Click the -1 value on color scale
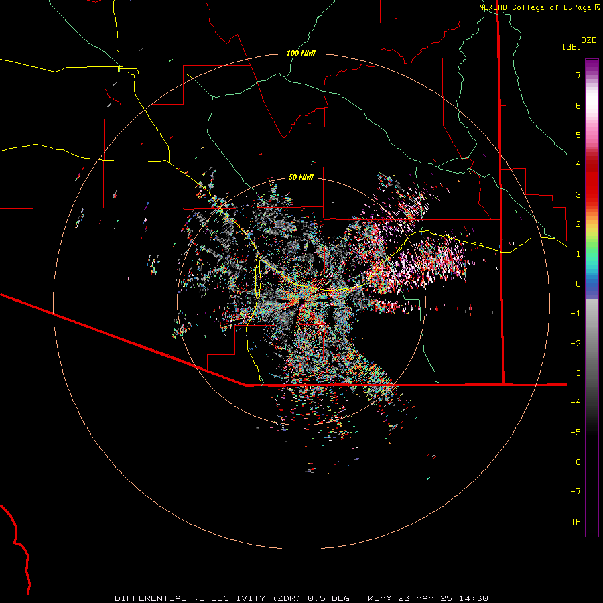The height and width of the screenshot is (603, 603). (x=576, y=314)
